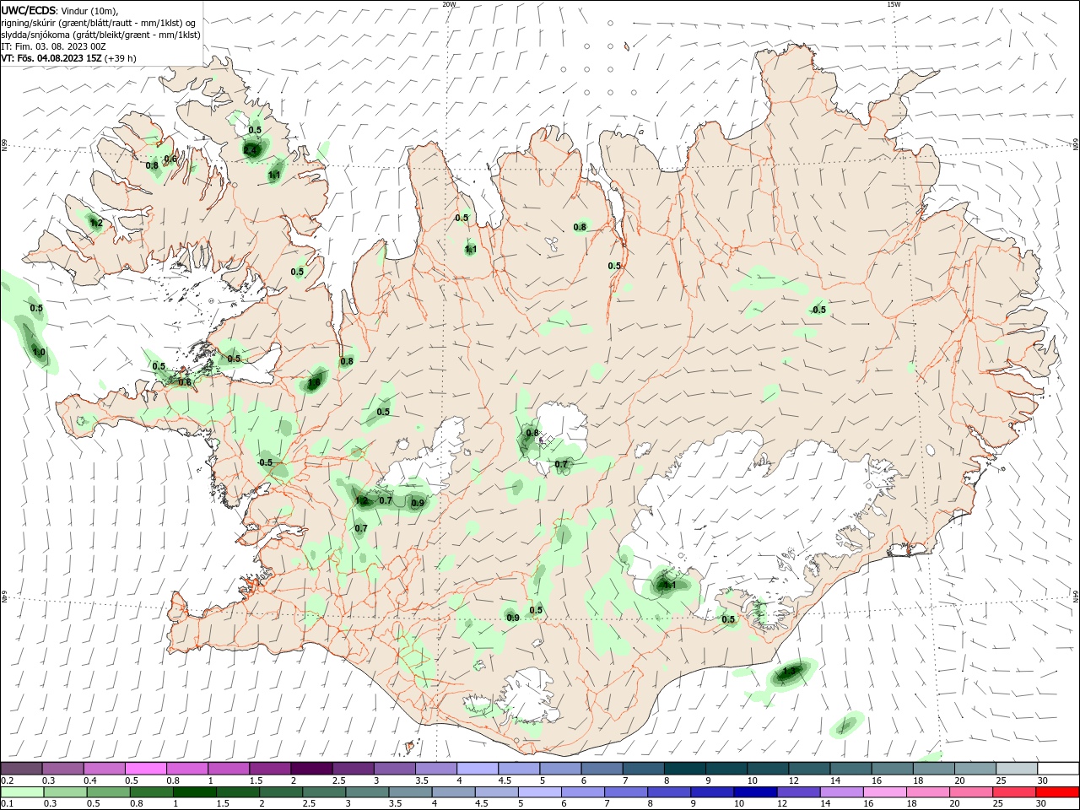The height and width of the screenshot is (810, 1080).
Task: Click the 'rigning/skúrir' legend description line
Action: coord(99,22)
